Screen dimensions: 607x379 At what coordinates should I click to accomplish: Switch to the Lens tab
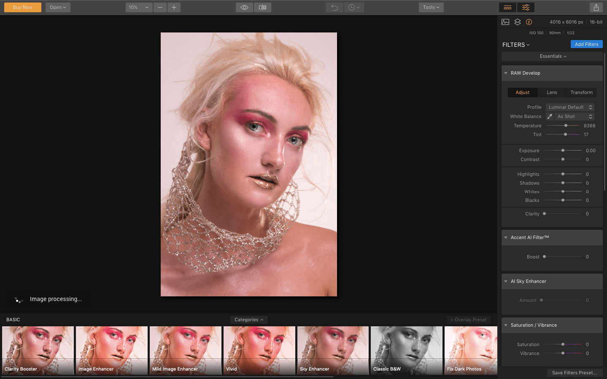pyautogui.click(x=552, y=92)
